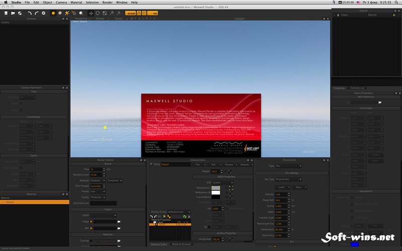
Task: Open the Environment Type Sky dropdown
Action: coord(288,166)
